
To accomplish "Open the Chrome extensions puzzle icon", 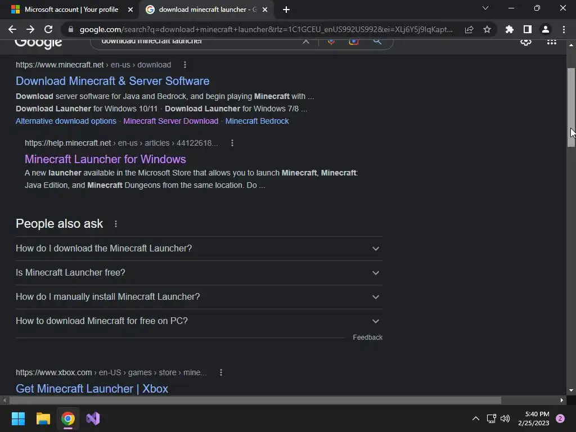I will (510, 29).
